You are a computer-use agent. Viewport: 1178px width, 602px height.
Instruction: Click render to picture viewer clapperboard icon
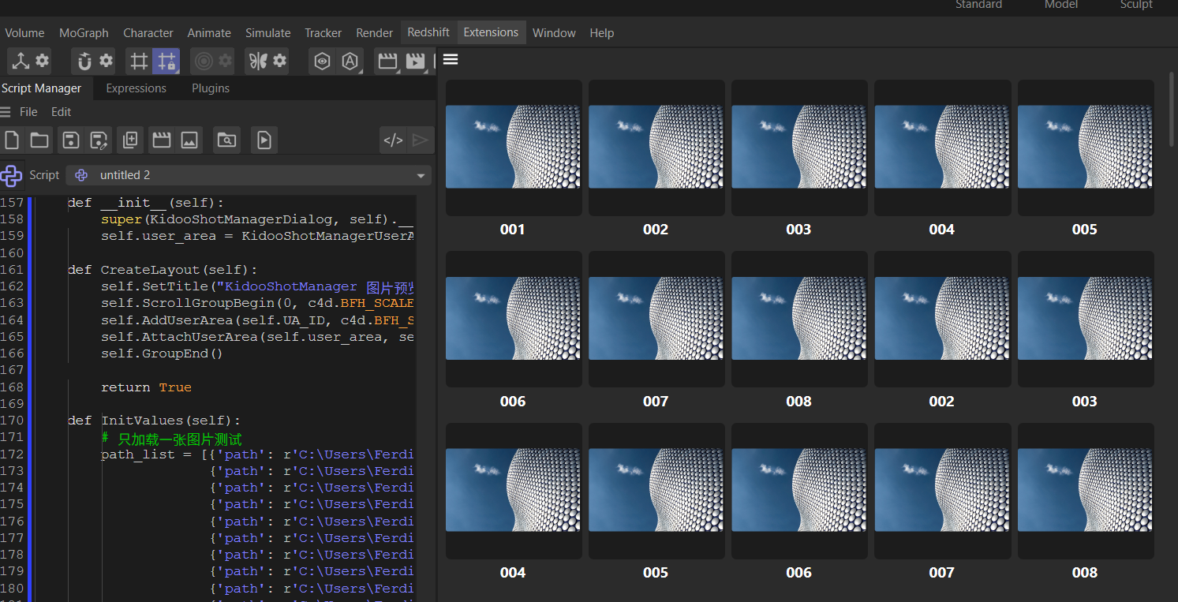(415, 61)
